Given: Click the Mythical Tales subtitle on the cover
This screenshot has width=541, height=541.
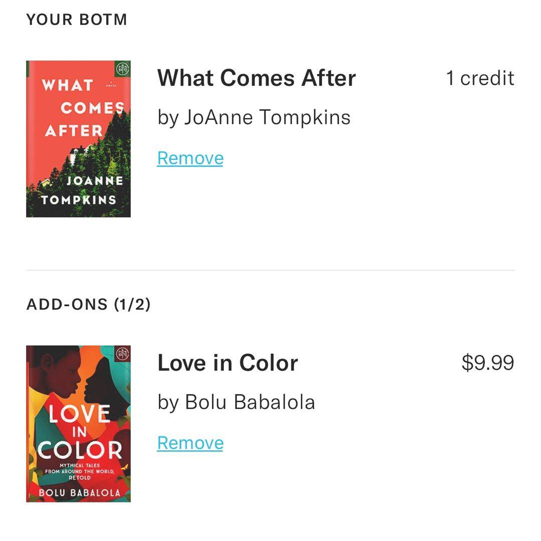Looking at the screenshot, I should coord(80,472).
